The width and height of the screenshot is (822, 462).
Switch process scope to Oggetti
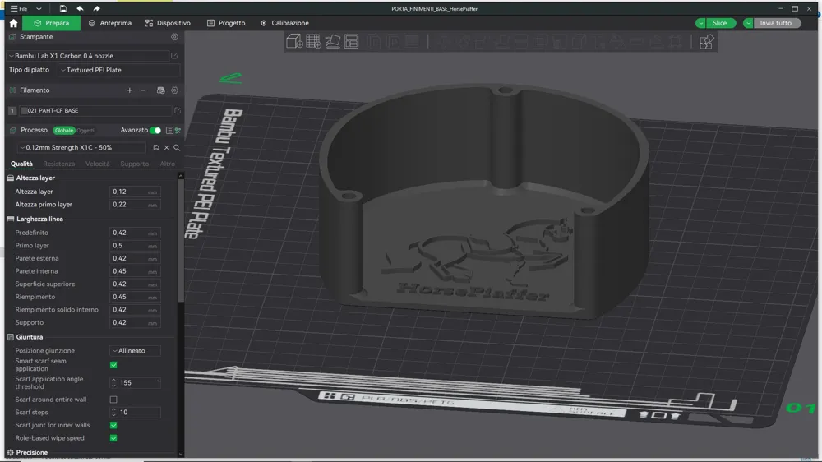tap(85, 131)
